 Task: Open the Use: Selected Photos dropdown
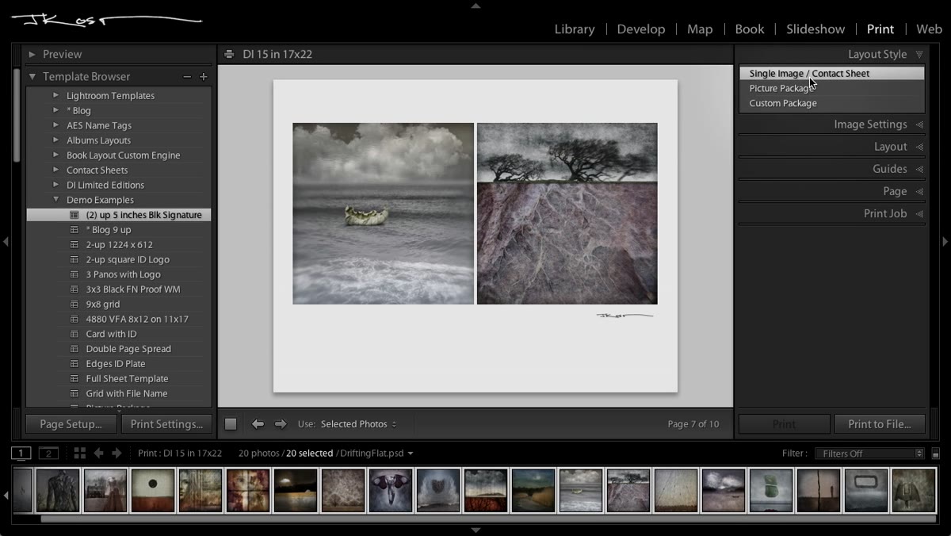coord(358,424)
